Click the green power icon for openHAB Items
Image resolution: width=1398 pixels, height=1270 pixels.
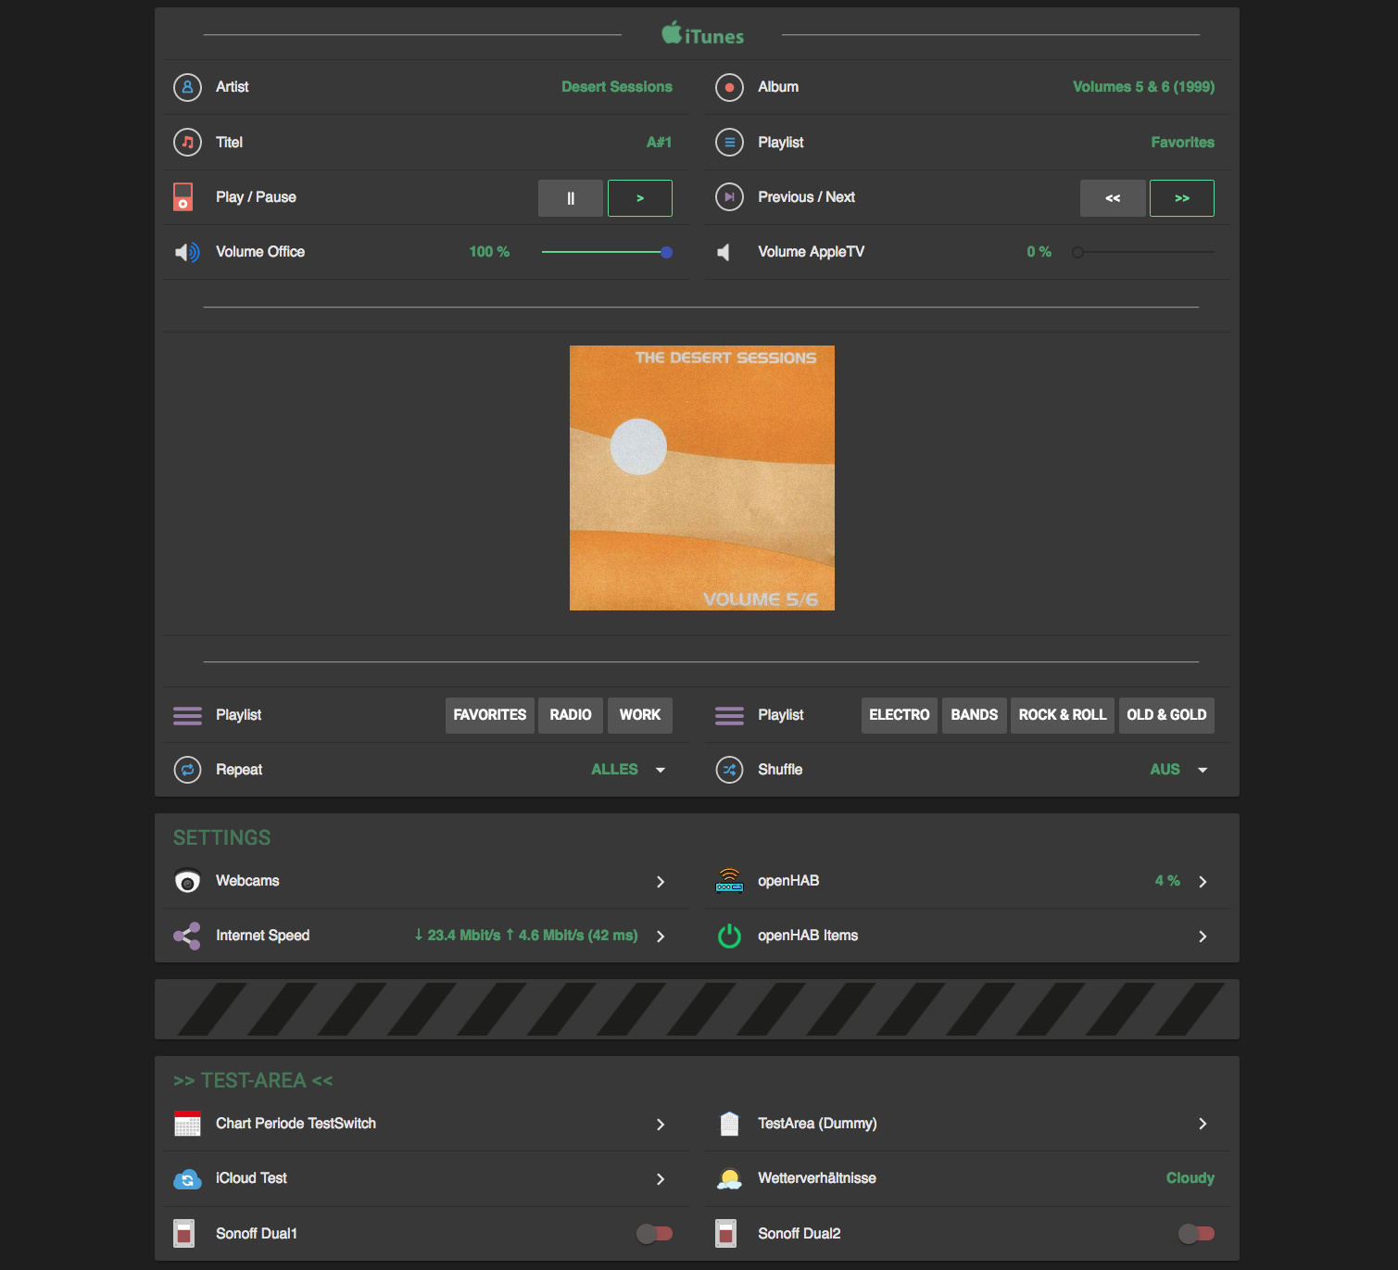729,936
